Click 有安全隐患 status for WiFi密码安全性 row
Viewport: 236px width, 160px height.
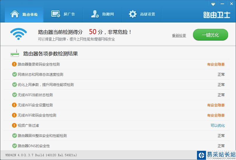(x=216, y=115)
